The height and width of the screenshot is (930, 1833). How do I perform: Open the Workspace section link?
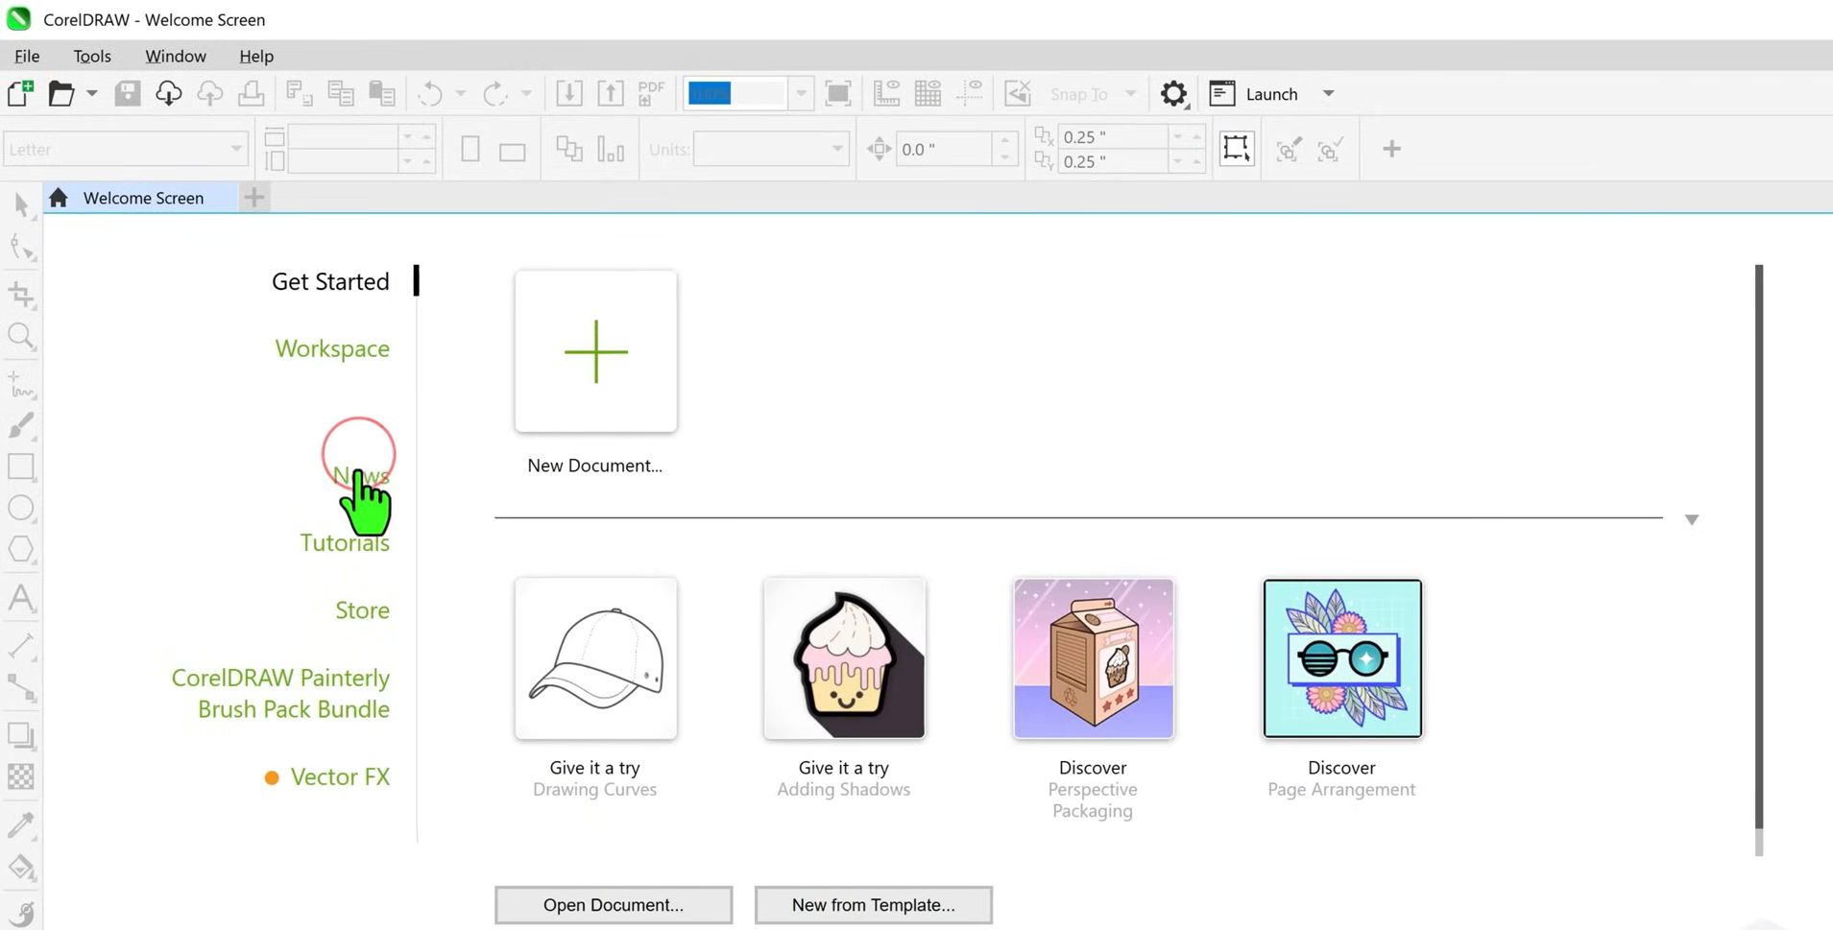click(332, 348)
